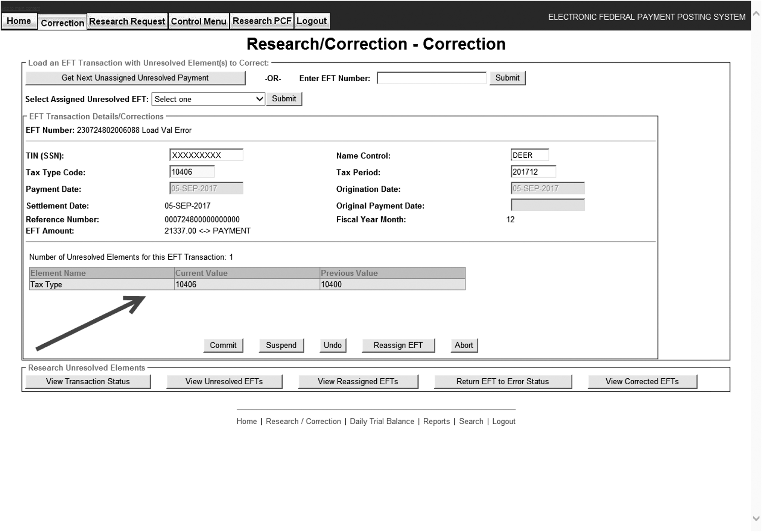Screen dimensions: 762x532
Task: Switch to the Control Menu tab
Action: (198, 21)
